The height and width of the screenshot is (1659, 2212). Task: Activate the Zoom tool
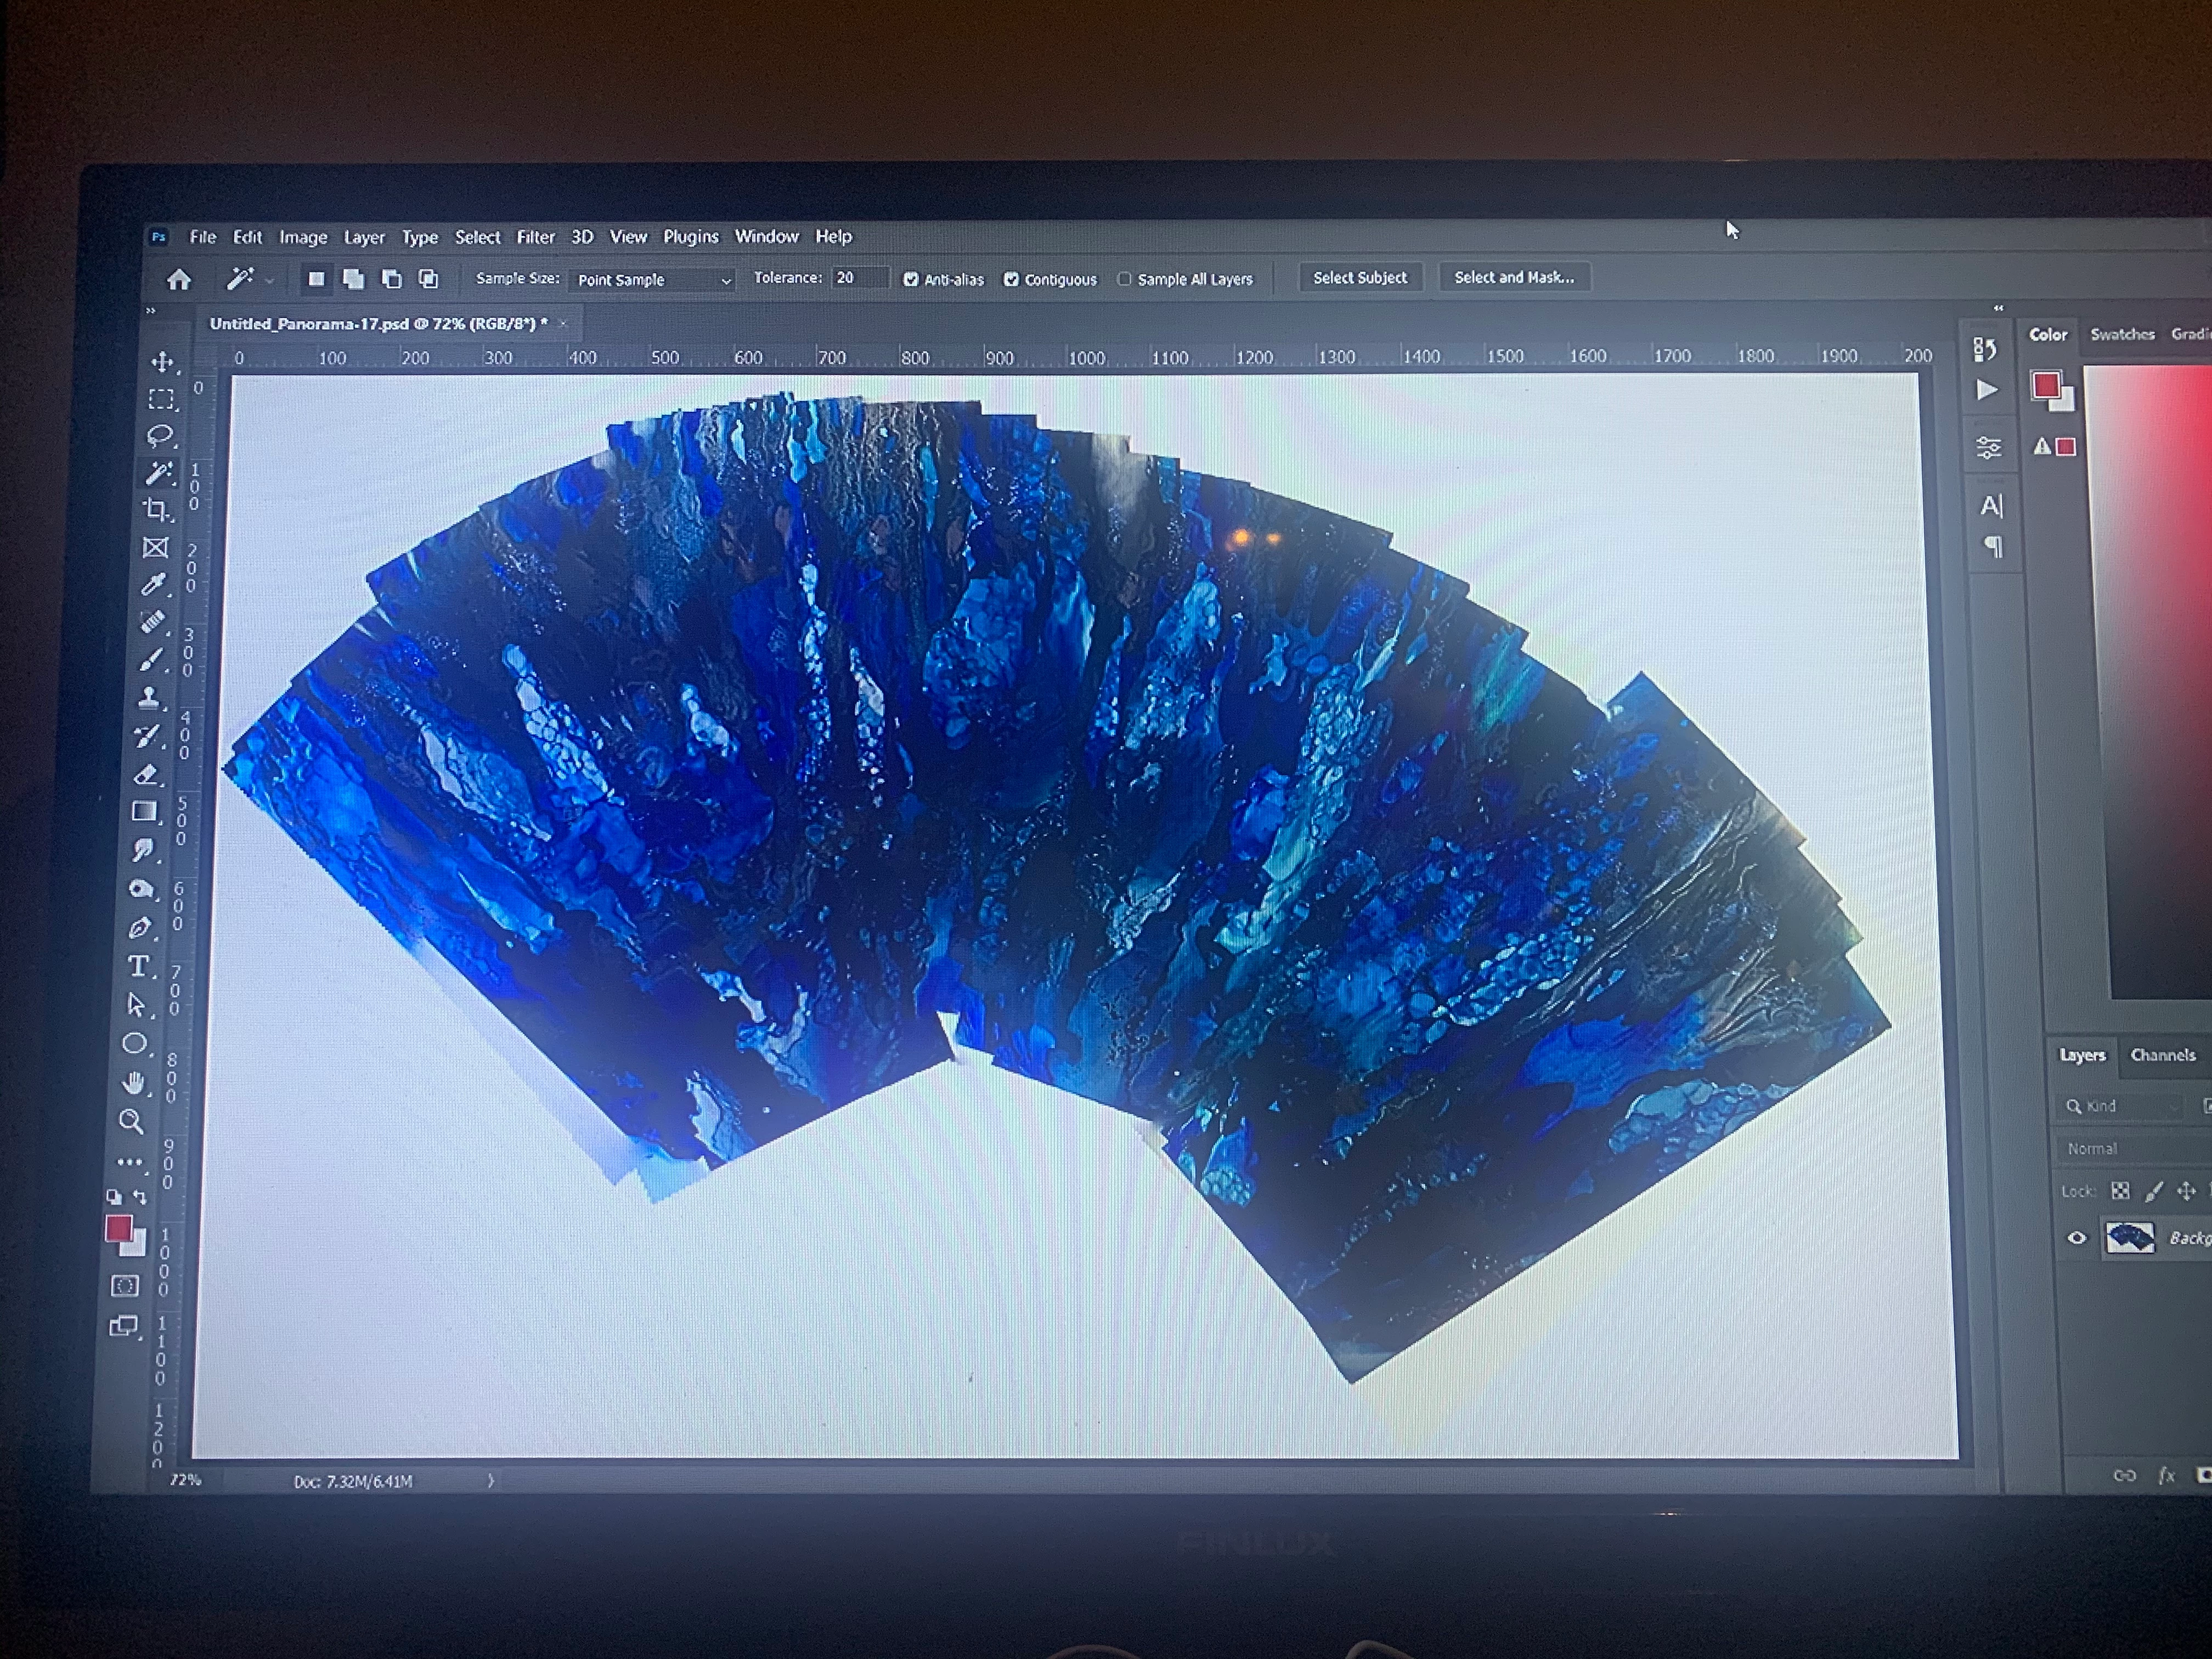click(x=131, y=1121)
